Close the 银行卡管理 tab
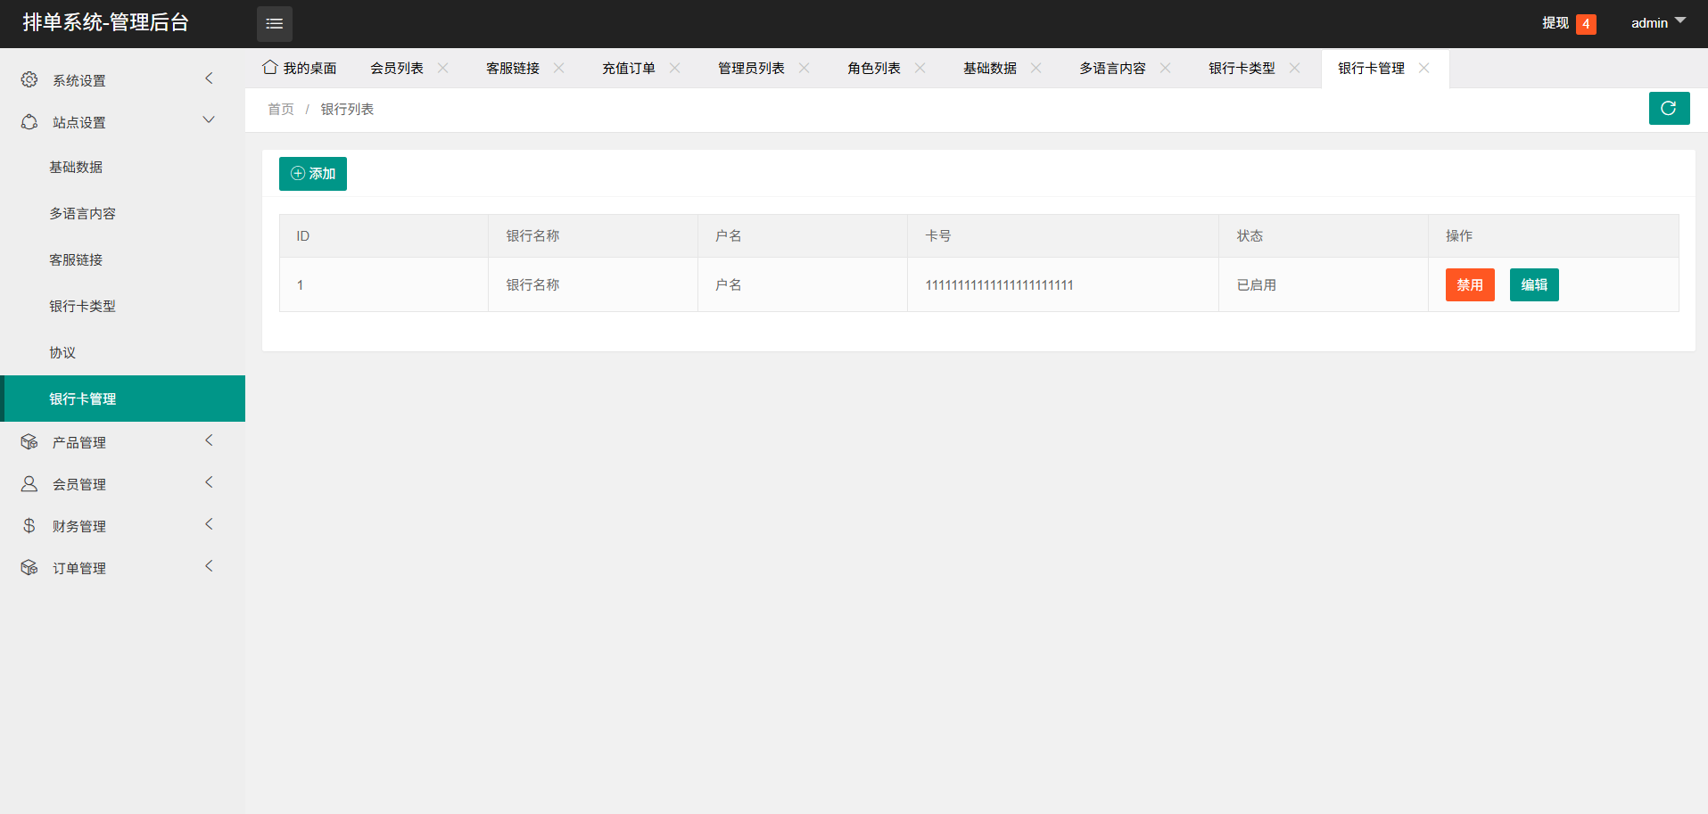Screen dimensions: 1708x814 click(x=1424, y=68)
